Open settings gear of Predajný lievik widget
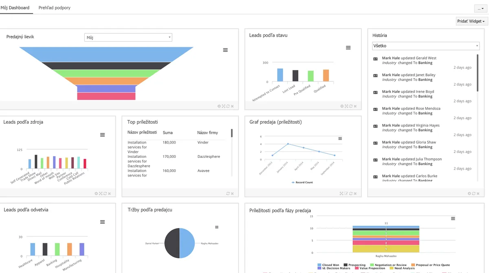 pos(219,106)
